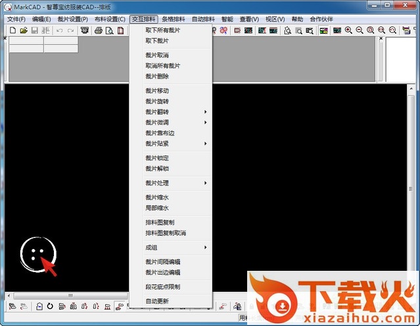This screenshot has height=326, width=420.
Task: Select the 裁片间隔编辑 menu entry
Action: [x=171, y=262]
